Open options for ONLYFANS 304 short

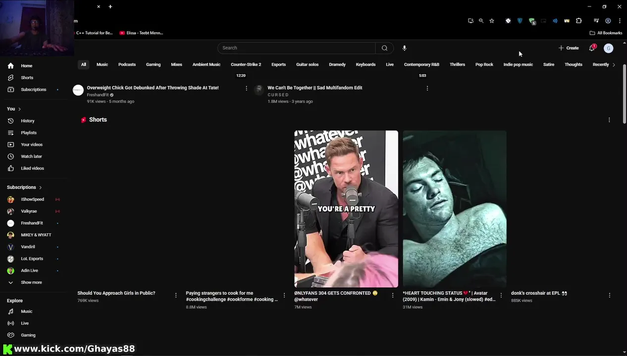click(x=393, y=295)
